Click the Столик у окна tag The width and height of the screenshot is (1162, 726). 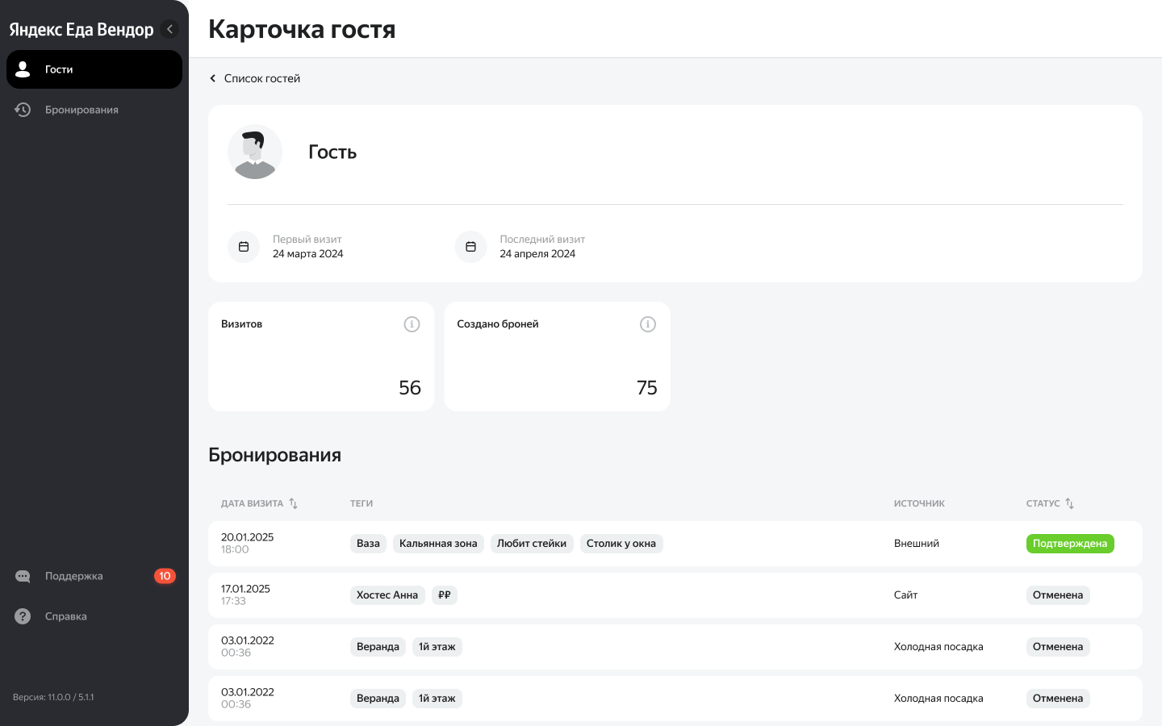pos(621,544)
